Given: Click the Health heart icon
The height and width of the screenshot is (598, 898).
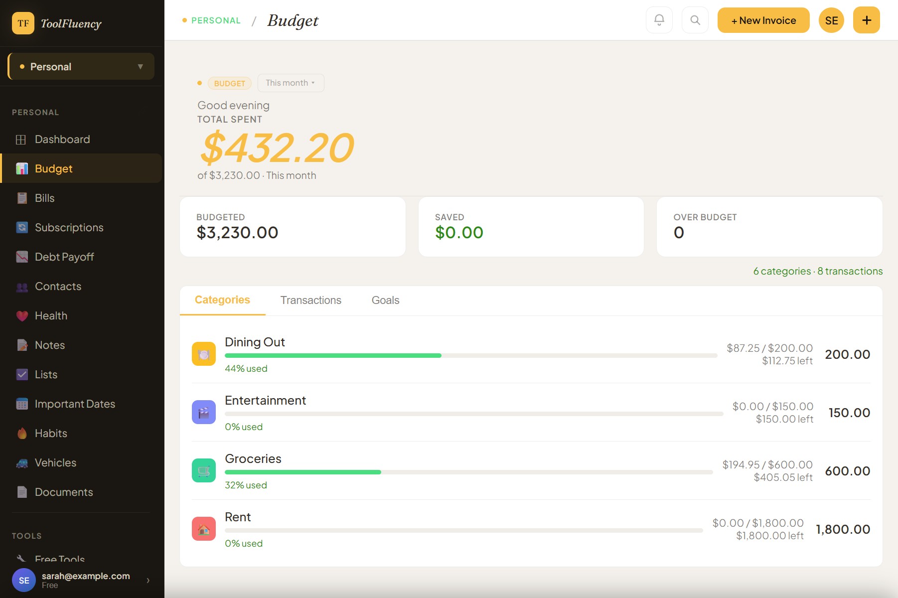Looking at the screenshot, I should pos(22,316).
